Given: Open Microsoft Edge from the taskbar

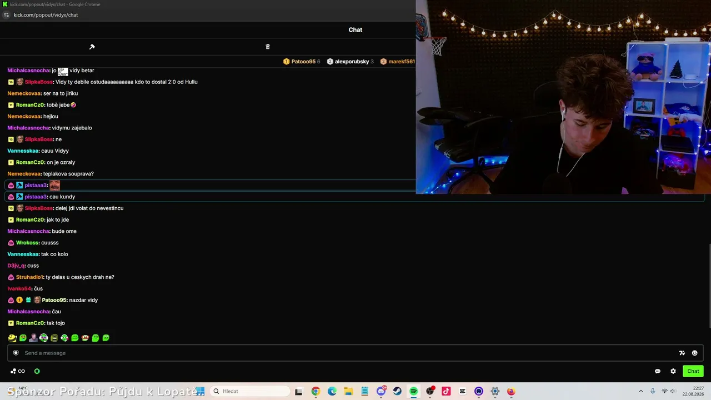Looking at the screenshot, I should (332, 391).
